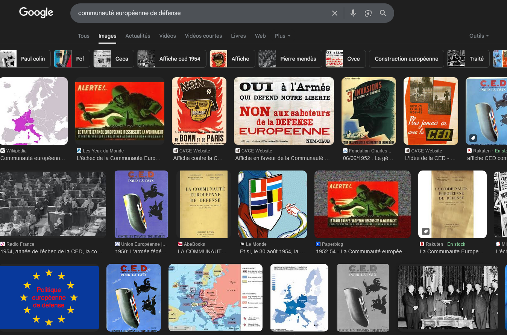The height and width of the screenshot is (335, 507).
Task: Open the Outils dropdown
Action: click(479, 36)
